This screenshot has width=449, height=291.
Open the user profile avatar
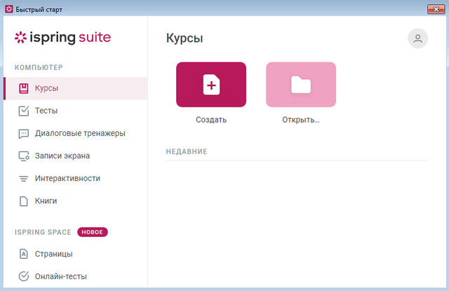click(417, 39)
